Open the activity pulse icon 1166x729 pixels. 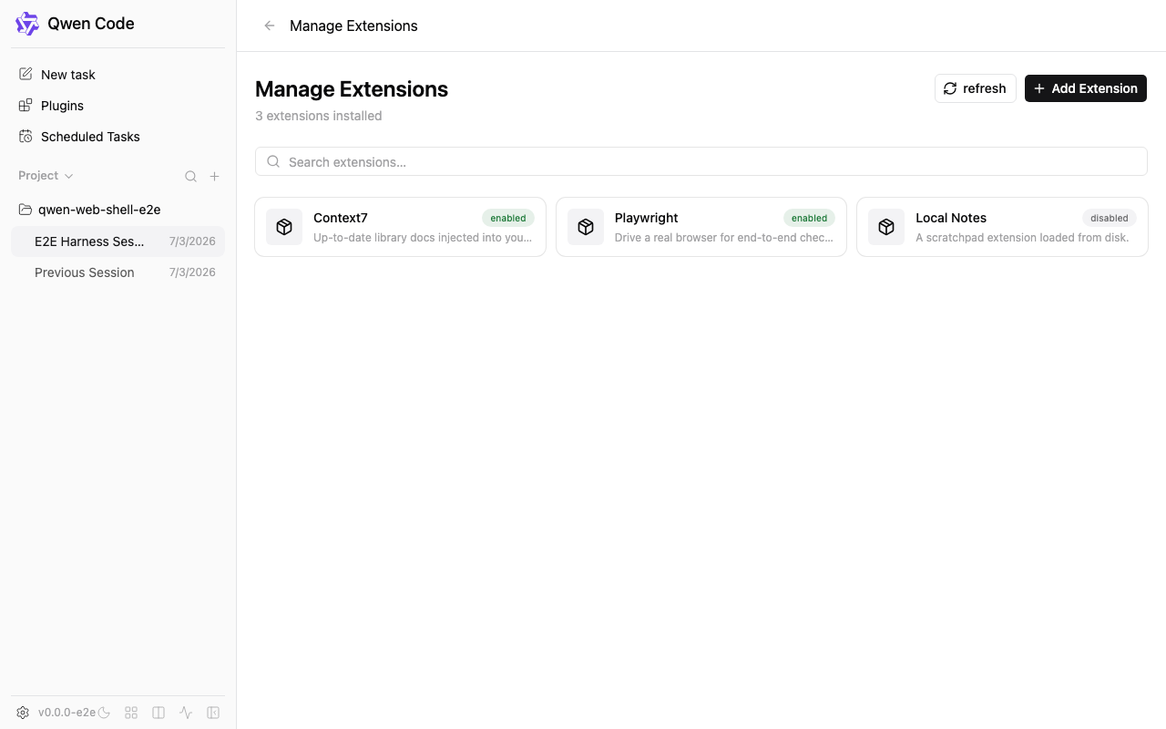click(x=186, y=713)
